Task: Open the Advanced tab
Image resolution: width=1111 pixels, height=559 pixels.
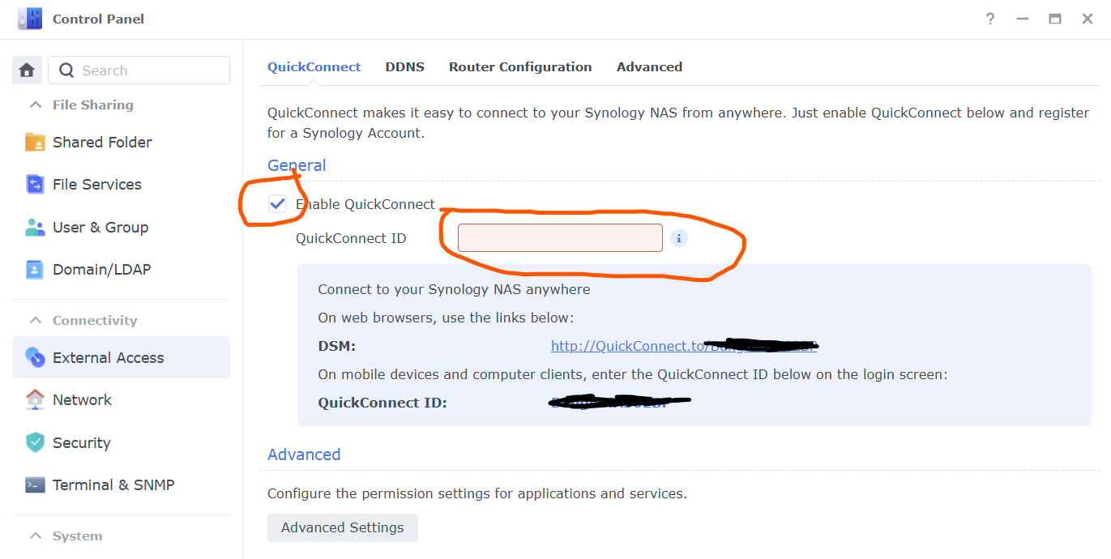Action: [649, 67]
